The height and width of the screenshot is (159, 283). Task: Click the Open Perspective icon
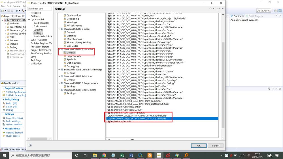coord(275,11)
